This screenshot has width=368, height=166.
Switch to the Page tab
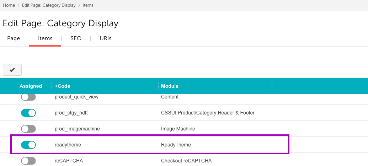click(x=14, y=38)
